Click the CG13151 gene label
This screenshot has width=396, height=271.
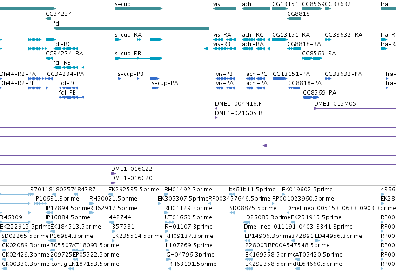coord(285,4)
